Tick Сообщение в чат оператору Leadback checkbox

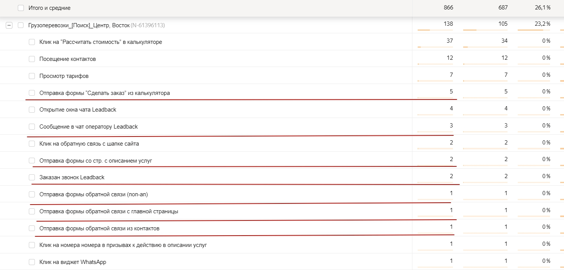32,127
